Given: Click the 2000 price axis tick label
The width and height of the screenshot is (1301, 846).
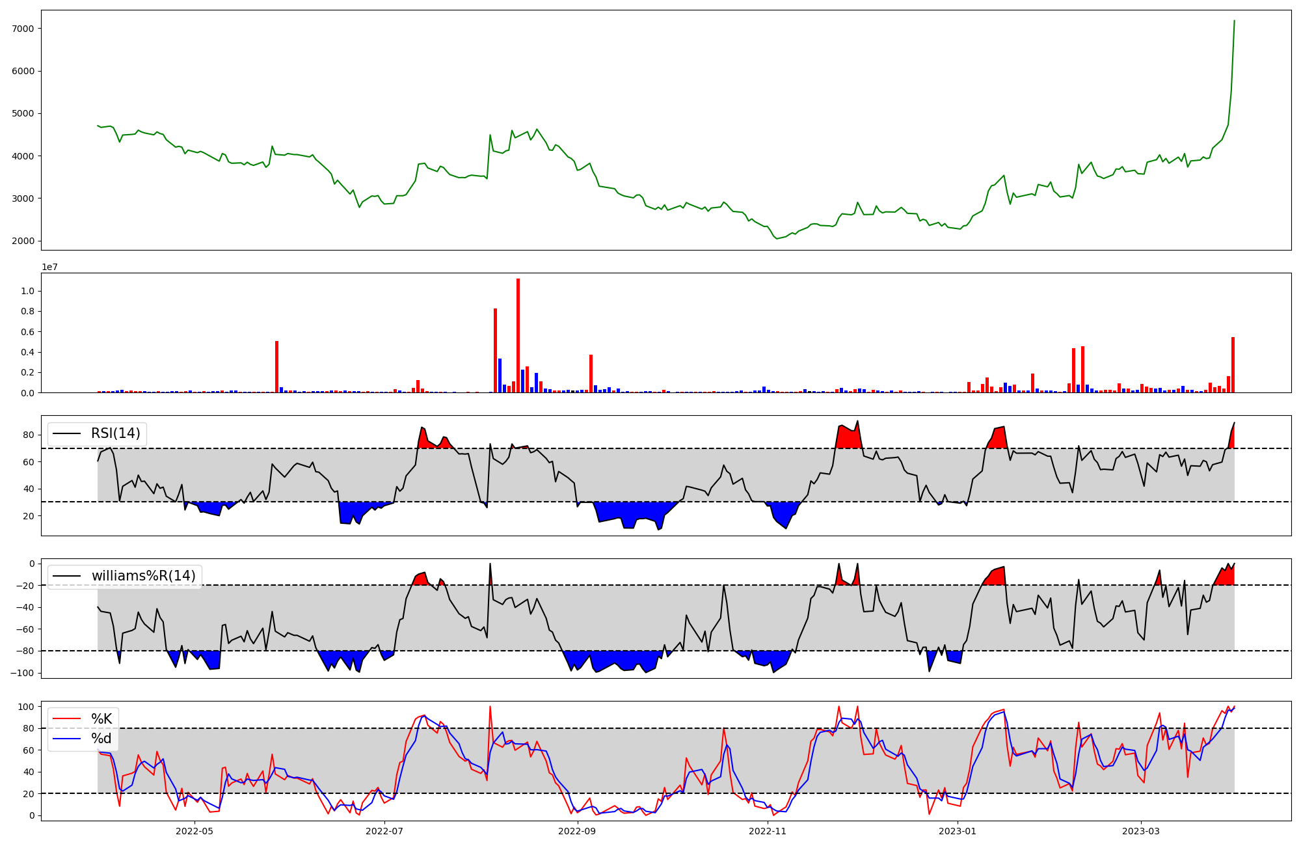Looking at the screenshot, I should tap(23, 241).
